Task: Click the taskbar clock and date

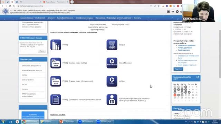Action: coord(215,122)
